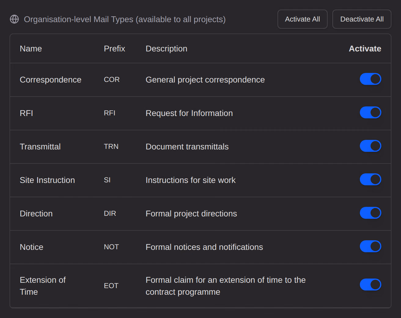
Task: Click the Activate All button
Action: pyautogui.click(x=302, y=19)
